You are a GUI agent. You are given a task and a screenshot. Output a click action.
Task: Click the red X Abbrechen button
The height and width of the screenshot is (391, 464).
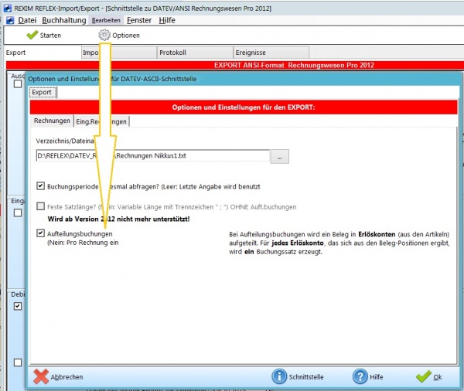coord(58,377)
